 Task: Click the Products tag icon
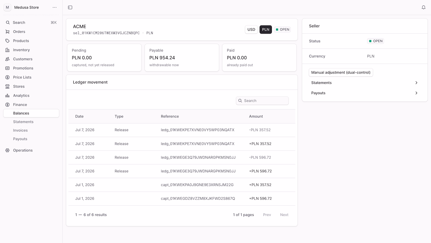point(7,41)
